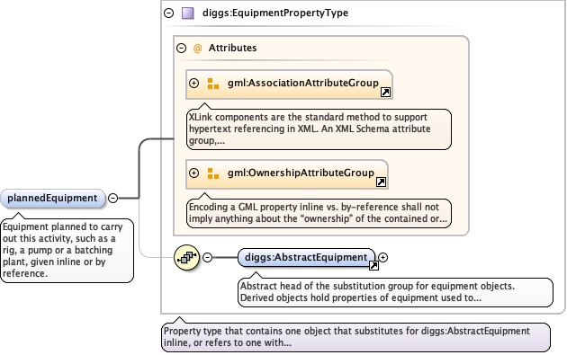
Task: Click the AssociationAttributeGroup orange squares icon
Action: 213,84
